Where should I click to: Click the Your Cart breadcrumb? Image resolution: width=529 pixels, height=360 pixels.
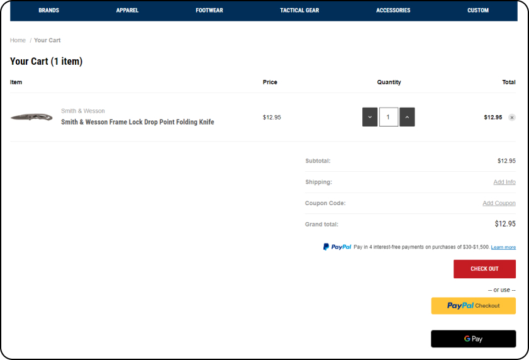(47, 40)
